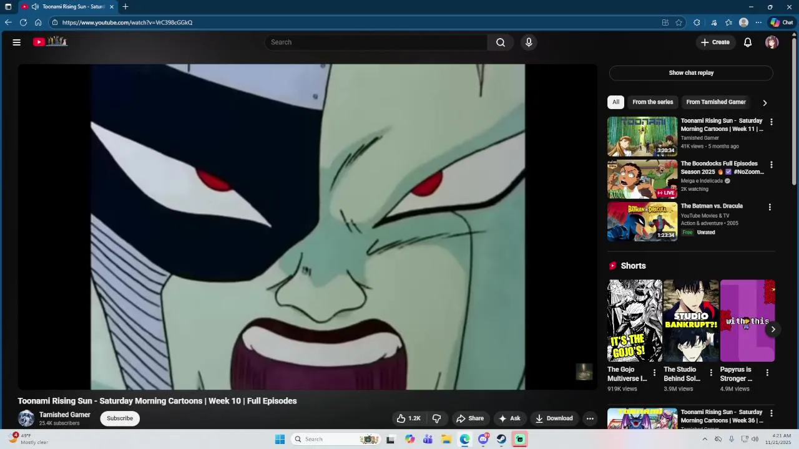Image resolution: width=799 pixels, height=449 pixels.
Task: Click the browser address bar URL
Action: [127, 22]
